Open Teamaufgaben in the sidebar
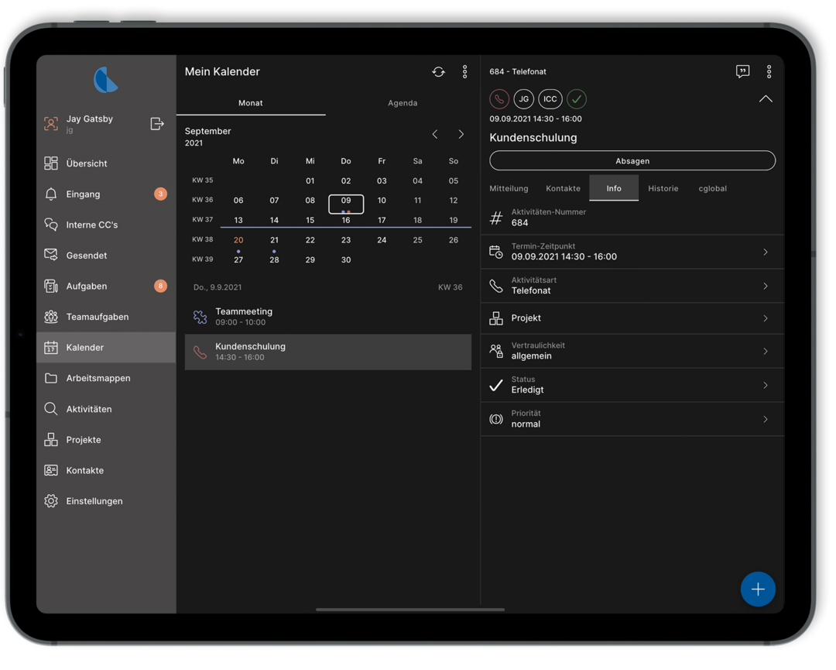 [97, 317]
